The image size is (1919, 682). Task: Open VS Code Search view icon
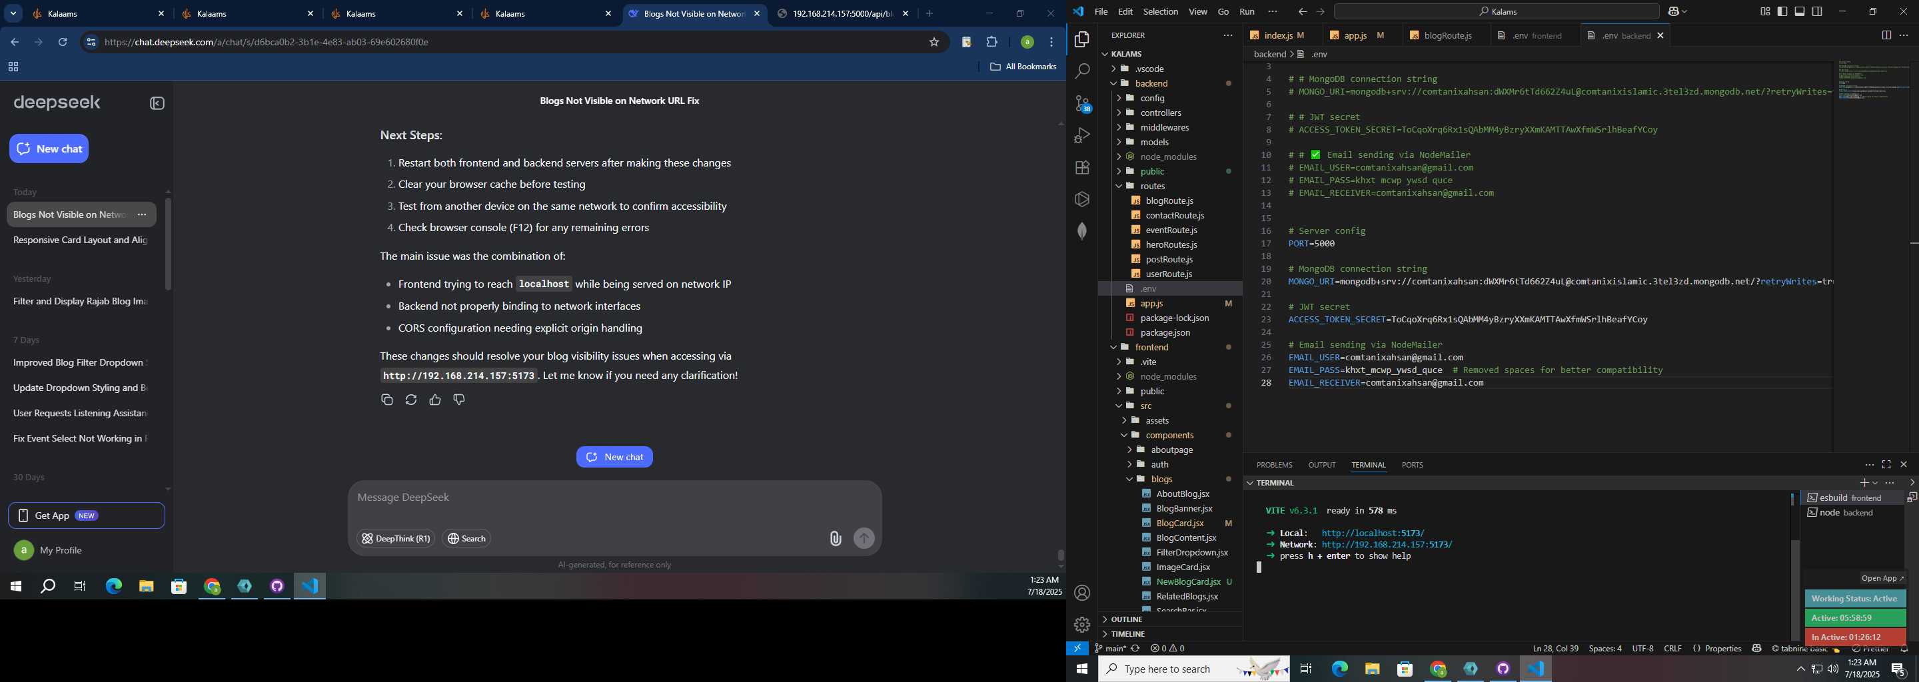(x=1082, y=71)
